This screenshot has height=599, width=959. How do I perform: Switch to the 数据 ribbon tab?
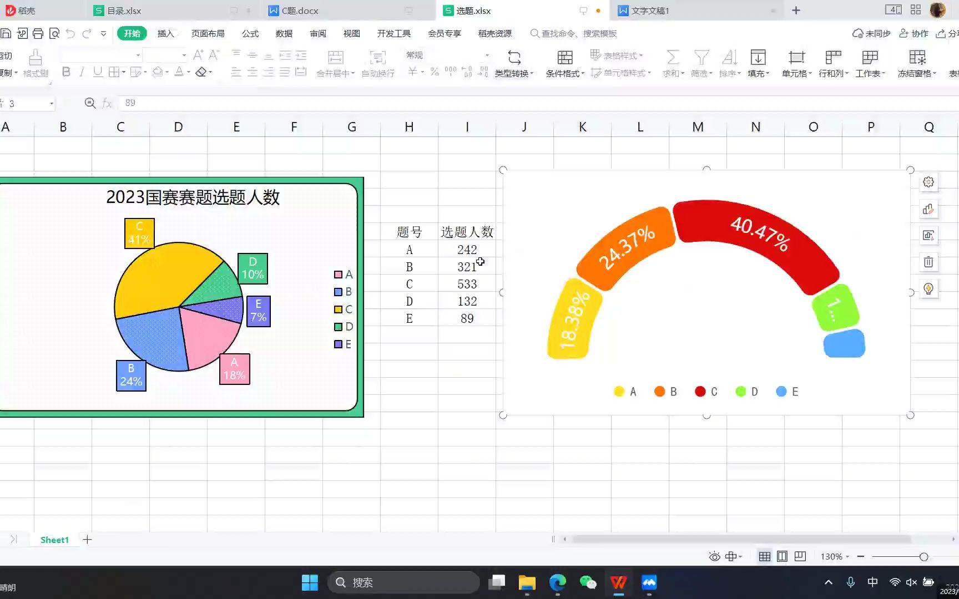(284, 33)
